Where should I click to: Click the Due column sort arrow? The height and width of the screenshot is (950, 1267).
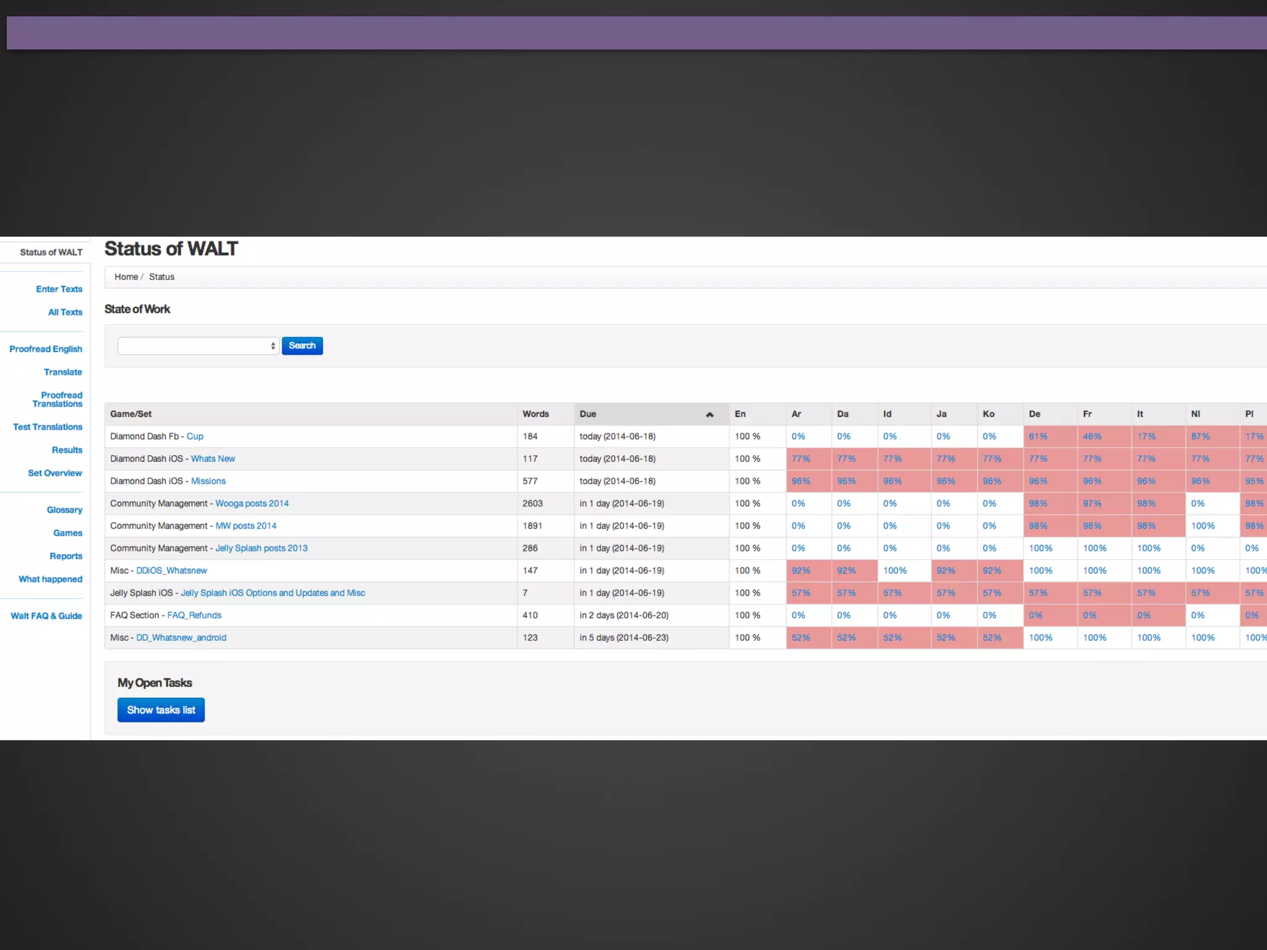click(x=710, y=414)
